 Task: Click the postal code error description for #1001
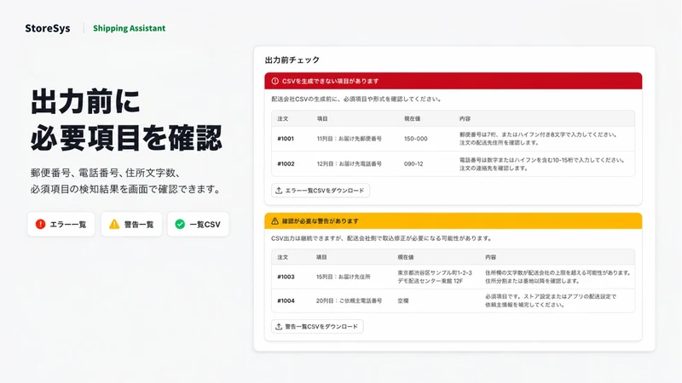pos(538,139)
